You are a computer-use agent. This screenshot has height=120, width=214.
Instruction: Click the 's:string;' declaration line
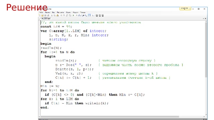click(59, 39)
